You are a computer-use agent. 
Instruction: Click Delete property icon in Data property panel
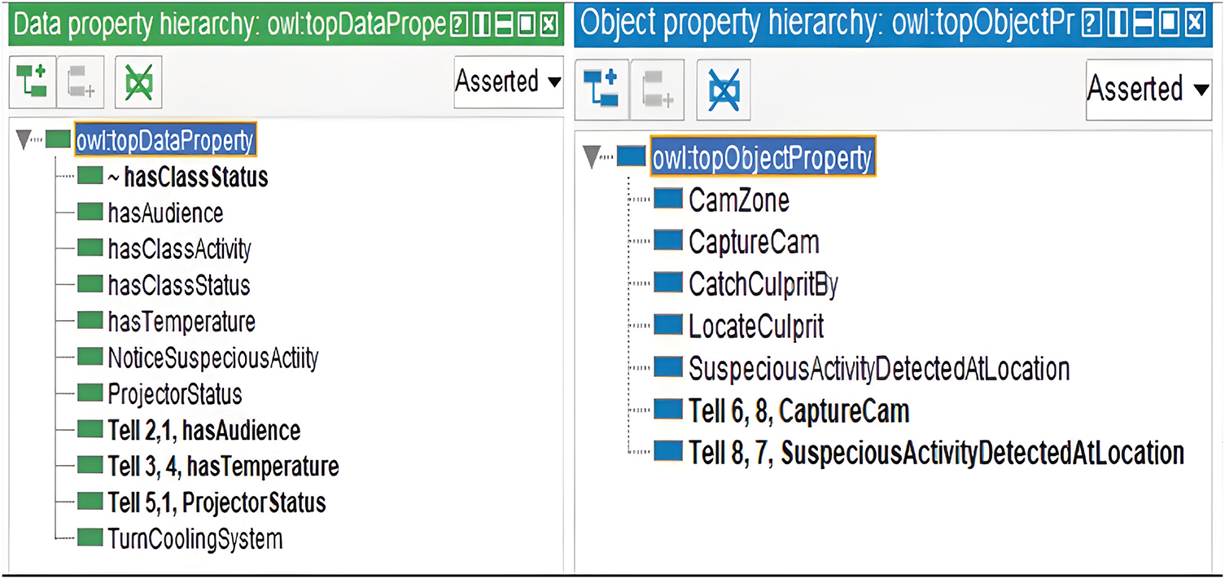(x=139, y=82)
